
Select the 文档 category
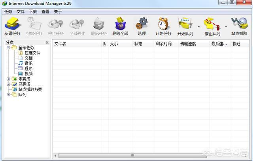click(x=25, y=58)
